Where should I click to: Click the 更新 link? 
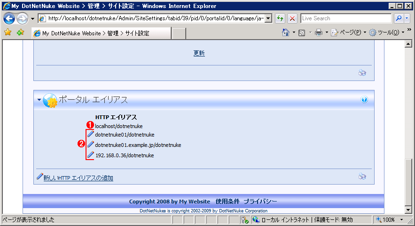(x=199, y=53)
